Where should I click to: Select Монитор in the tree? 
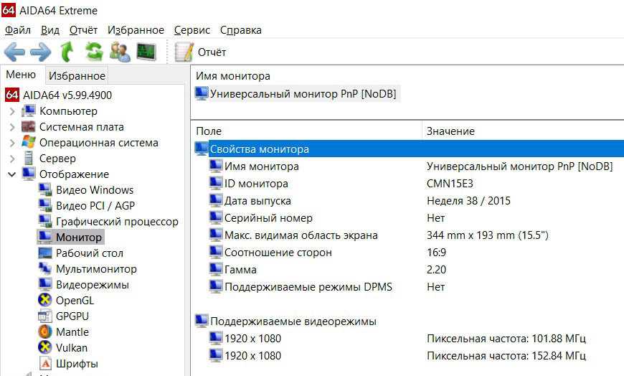coord(79,238)
